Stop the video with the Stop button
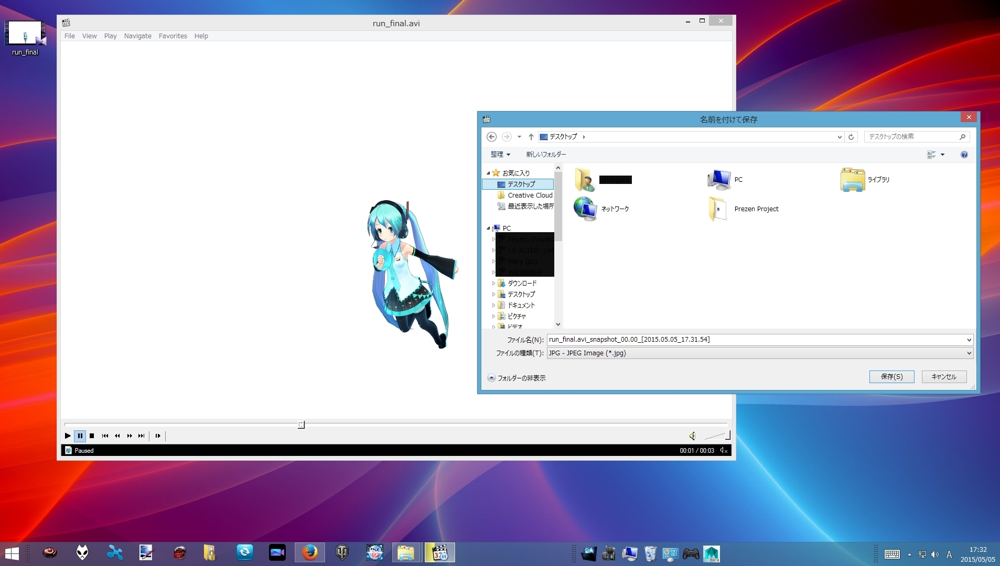This screenshot has height=566, width=1000. click(x=92, y=436)
